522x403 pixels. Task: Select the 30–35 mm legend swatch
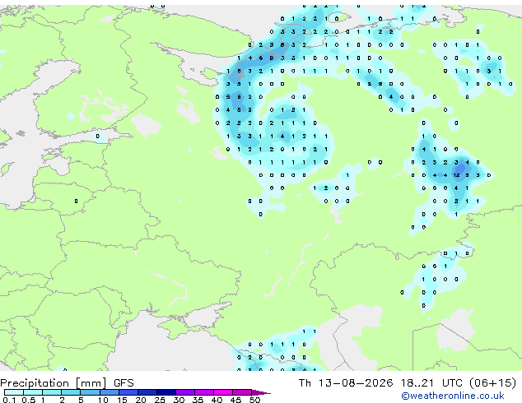click(x=184, y=392)
